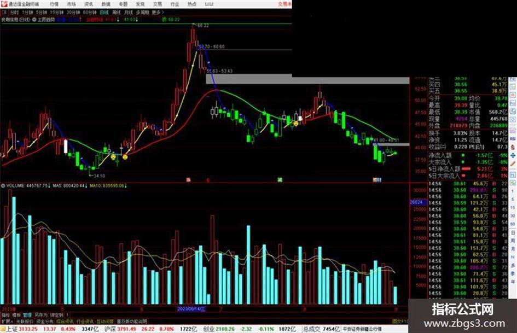Click the yellow face marker near 47.50

pyautogui.click(x=296, y=124)
